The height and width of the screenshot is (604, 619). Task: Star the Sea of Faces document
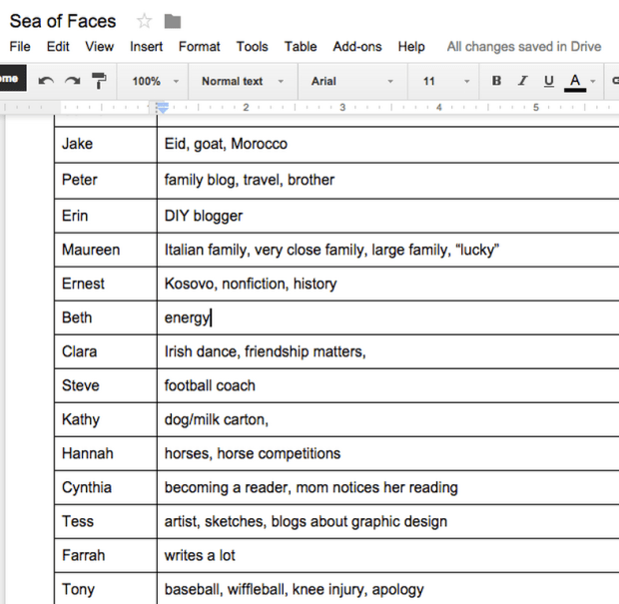click(x=145, y=21)
